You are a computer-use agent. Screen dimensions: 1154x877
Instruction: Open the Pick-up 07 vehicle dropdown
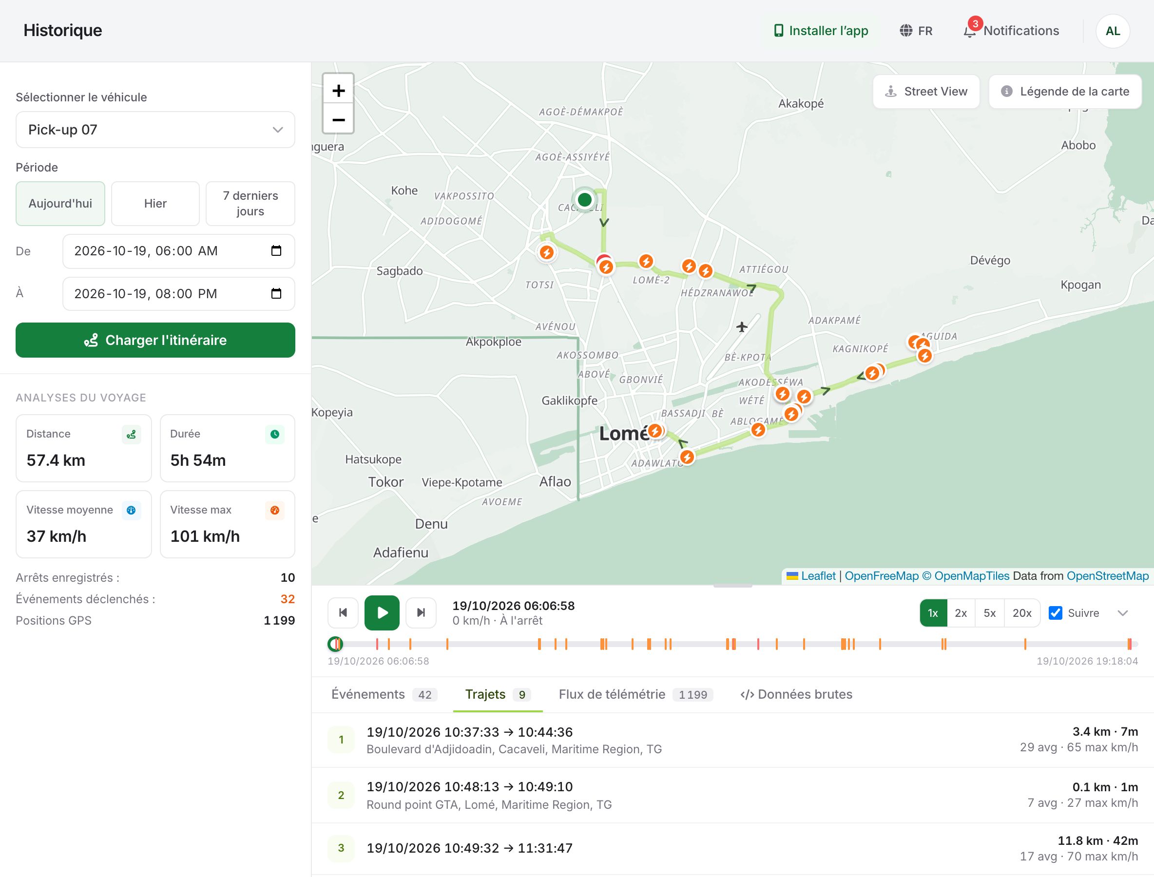[155, 130]
